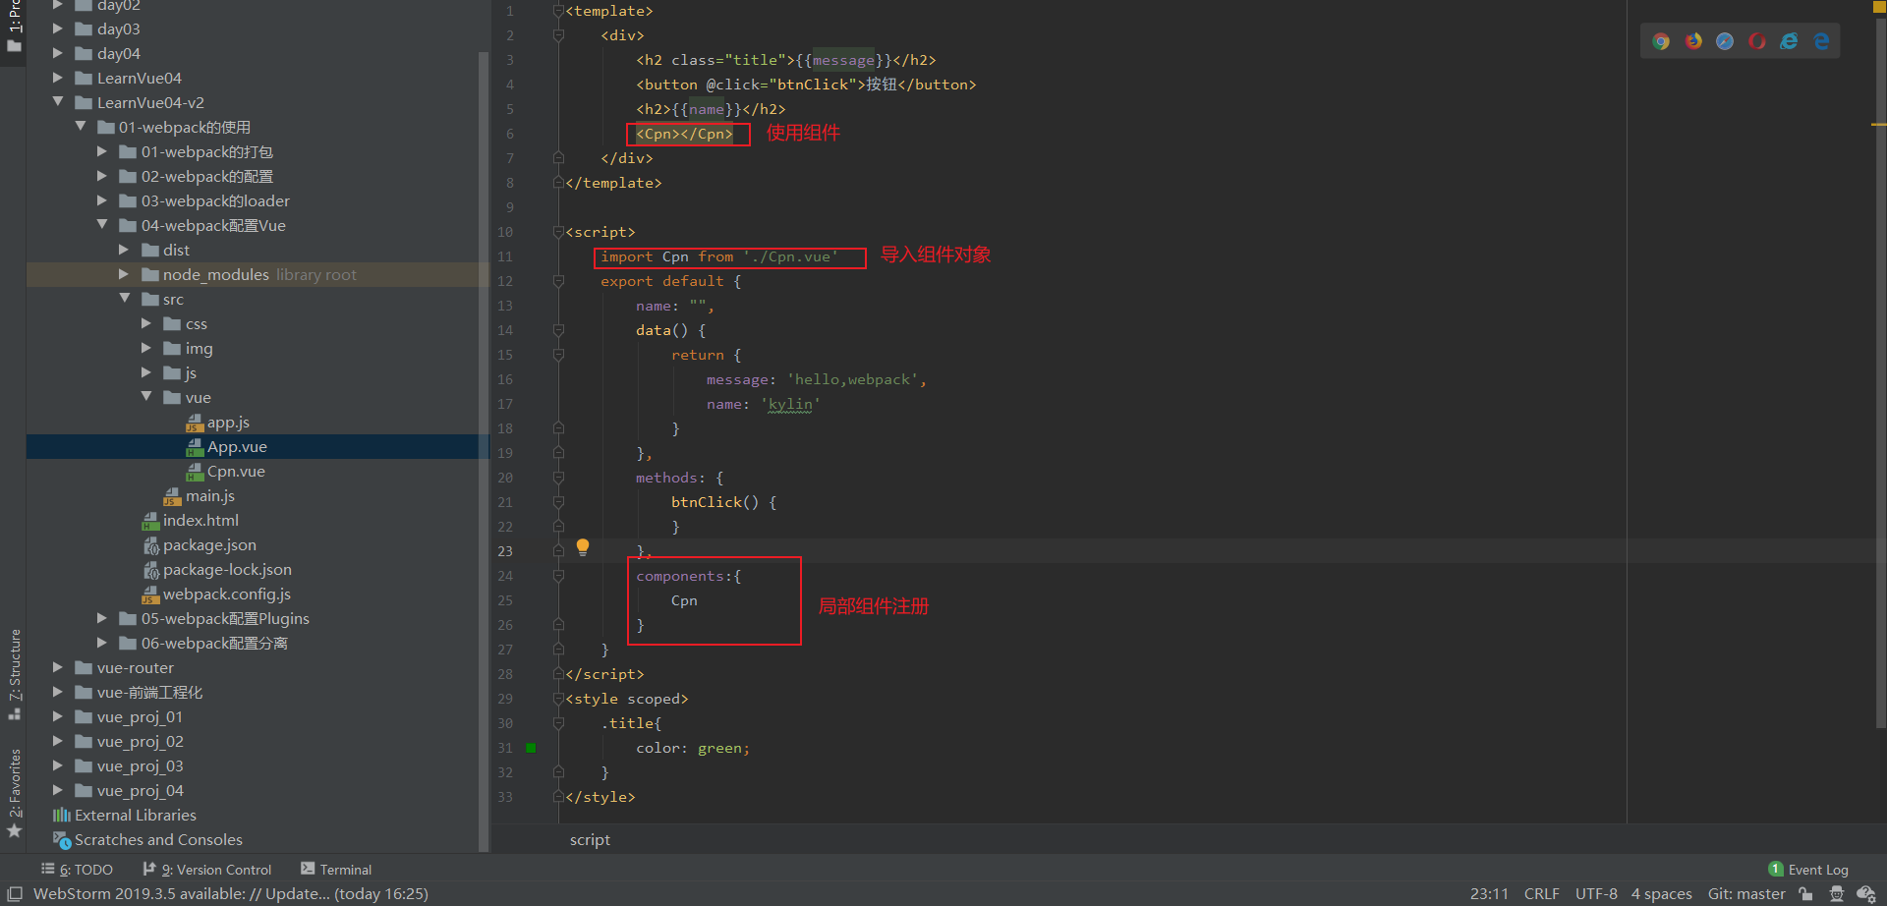The width and height of the screenshot is (1887, 906).
Task: Expand the day04 folder
Action: 58,53
